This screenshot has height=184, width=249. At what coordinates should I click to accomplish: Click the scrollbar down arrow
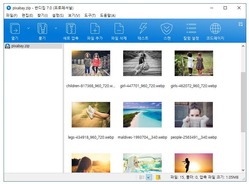tap(243, 170)
